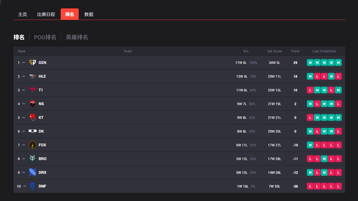Click FOX's 17W 27L set score
The height and width of the screenshot is (201, 358).
[x=275, y=145]
